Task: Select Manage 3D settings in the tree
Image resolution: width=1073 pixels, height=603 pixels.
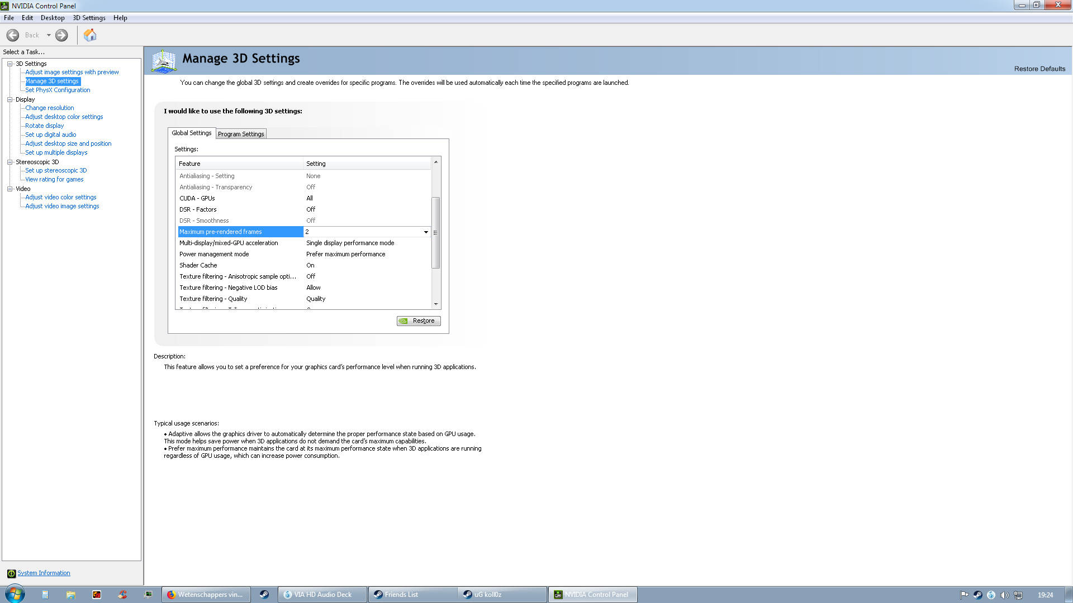Action: [x=53, y=81]
